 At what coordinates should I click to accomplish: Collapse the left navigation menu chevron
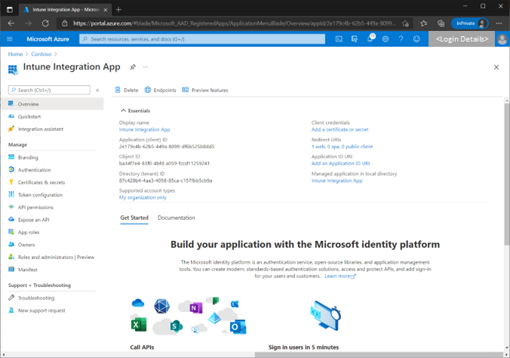(x=97, y=90)
